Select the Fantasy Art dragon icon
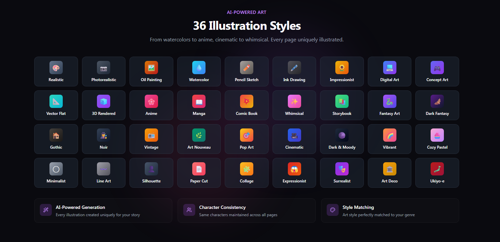Image resolution: width=500 pixels, height=242 pixels. click(x=390, y=101)
